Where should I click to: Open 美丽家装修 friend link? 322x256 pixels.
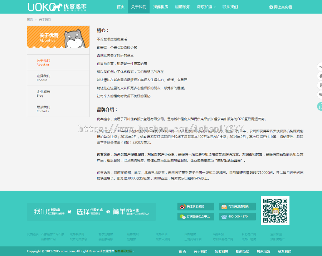(x=106, y=239)
